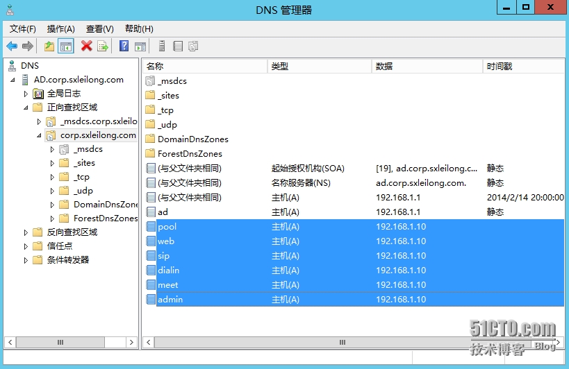569x369 pixels.
Task: Collapse the AD.corp.sxleilong.com server node
Action: (x=13, y=80)
